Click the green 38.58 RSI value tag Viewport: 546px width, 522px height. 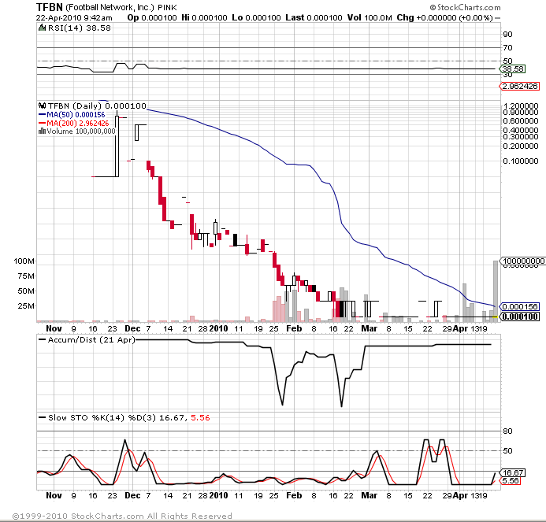coord(513,69)
